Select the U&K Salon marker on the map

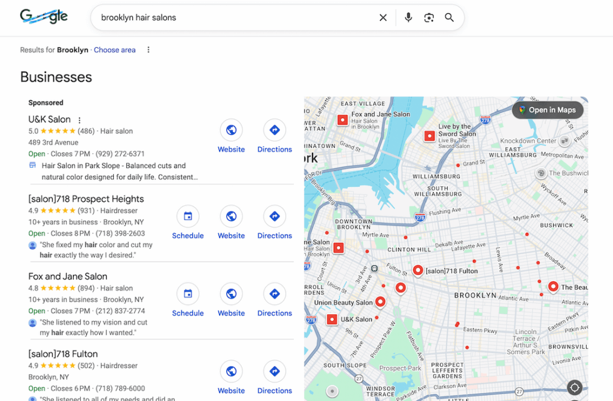pyautogui.click(x=332, y=320)
